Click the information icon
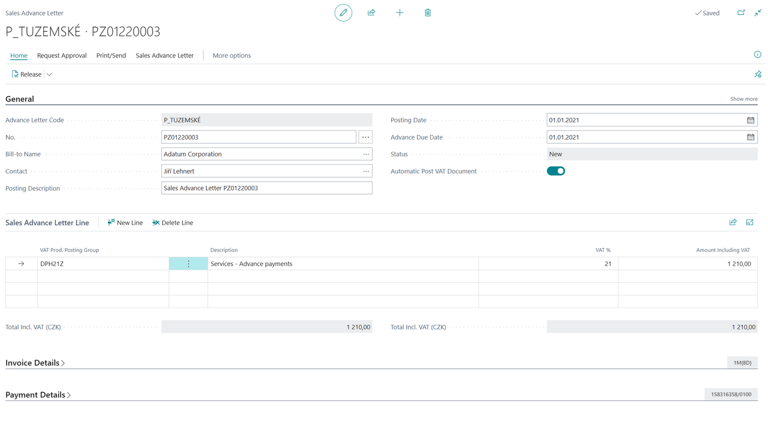 tap(757, 55)
